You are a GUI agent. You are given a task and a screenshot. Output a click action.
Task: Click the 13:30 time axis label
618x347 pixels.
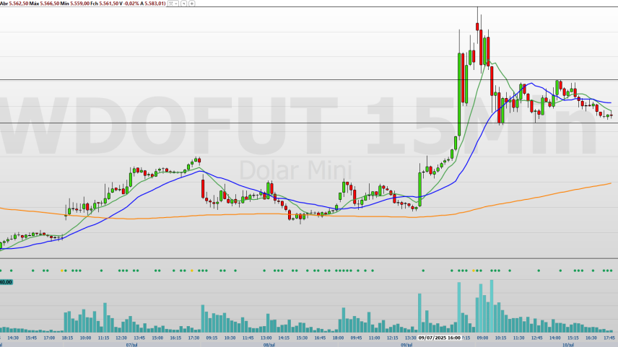click(x=410, y=338)
